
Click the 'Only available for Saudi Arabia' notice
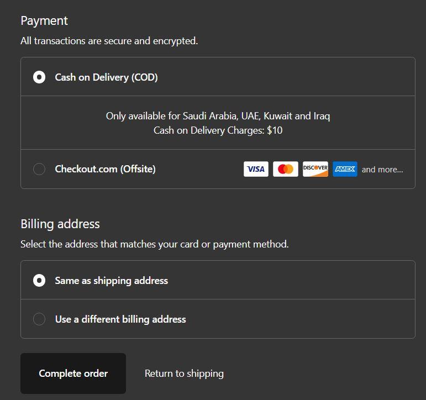tap(218, 117)
